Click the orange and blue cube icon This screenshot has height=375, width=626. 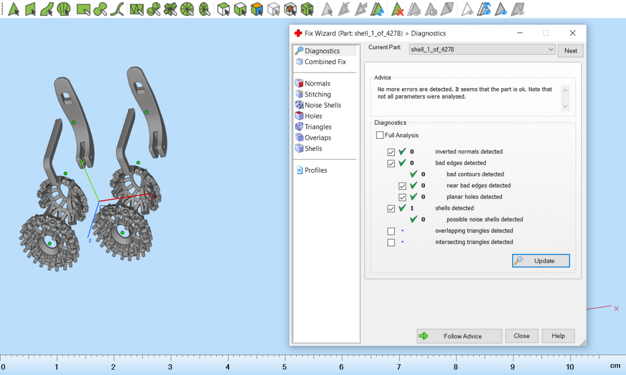[x=257, y=9]
